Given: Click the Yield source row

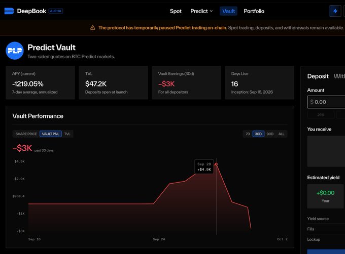Looking at the screenshot, I should [326, 219].
